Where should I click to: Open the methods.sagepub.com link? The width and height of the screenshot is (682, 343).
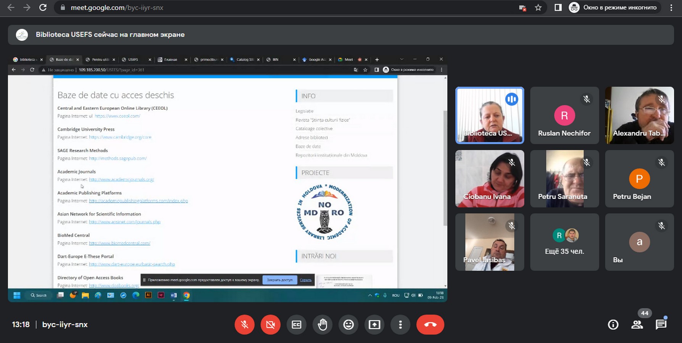pos(118,158)
